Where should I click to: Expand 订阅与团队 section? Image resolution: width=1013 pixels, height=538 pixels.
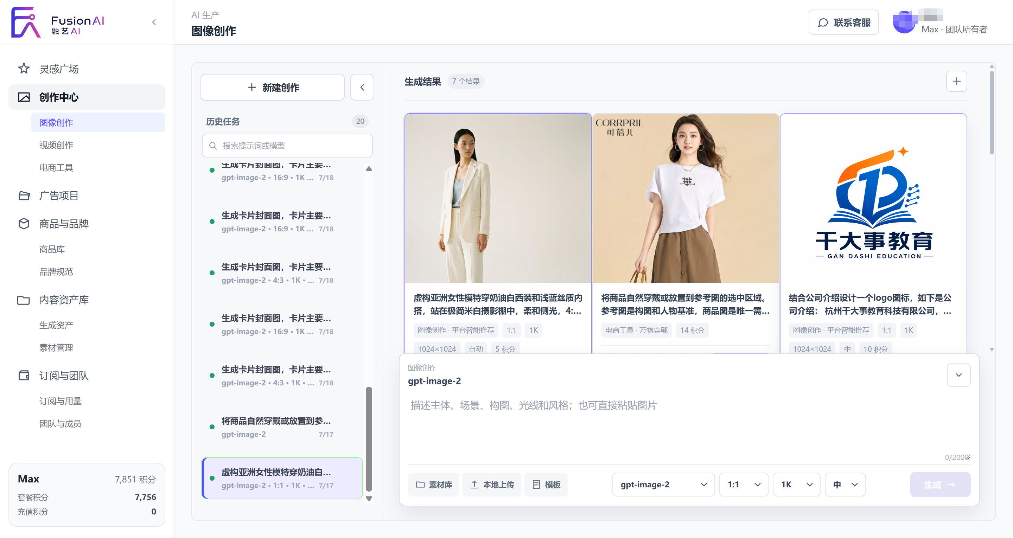point(87,376)
